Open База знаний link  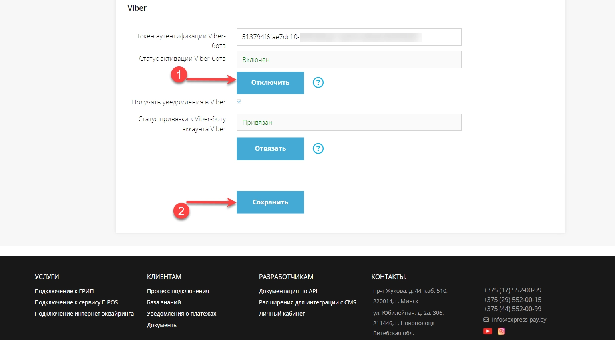[x=164, y=302]
